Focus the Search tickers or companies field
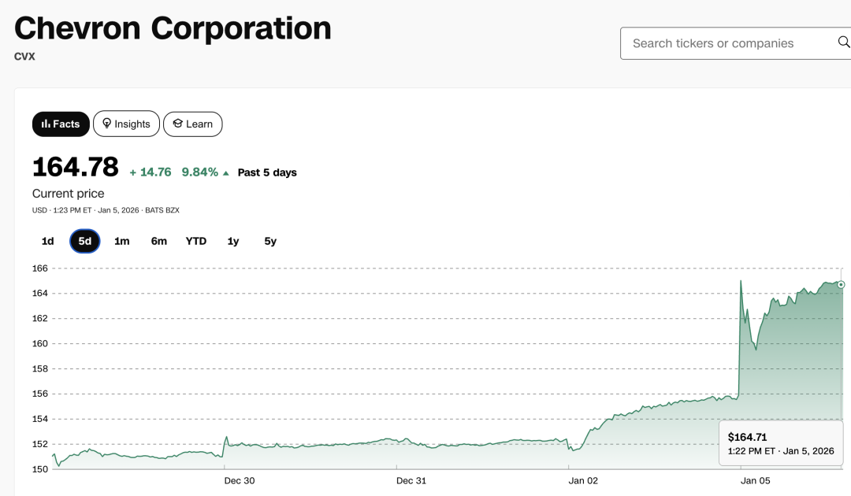This screenshot has width=851, height=496. tap(735, 43)
